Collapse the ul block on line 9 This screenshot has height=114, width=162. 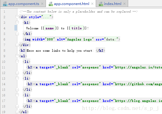[17, 56]
